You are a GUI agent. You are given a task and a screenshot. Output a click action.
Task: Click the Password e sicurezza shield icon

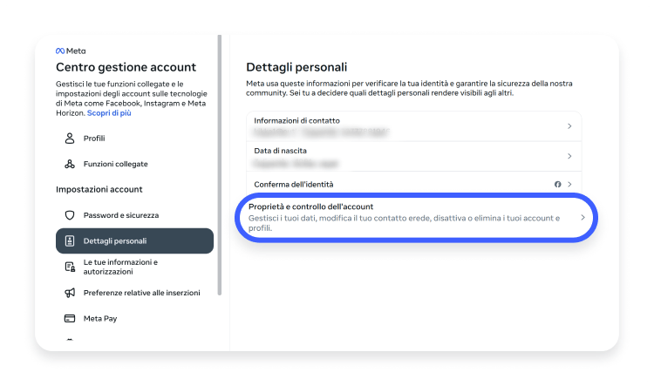[x=70, y=215]
